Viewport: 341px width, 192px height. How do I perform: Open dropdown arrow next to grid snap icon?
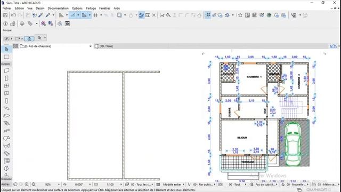[x=101, y=15]
